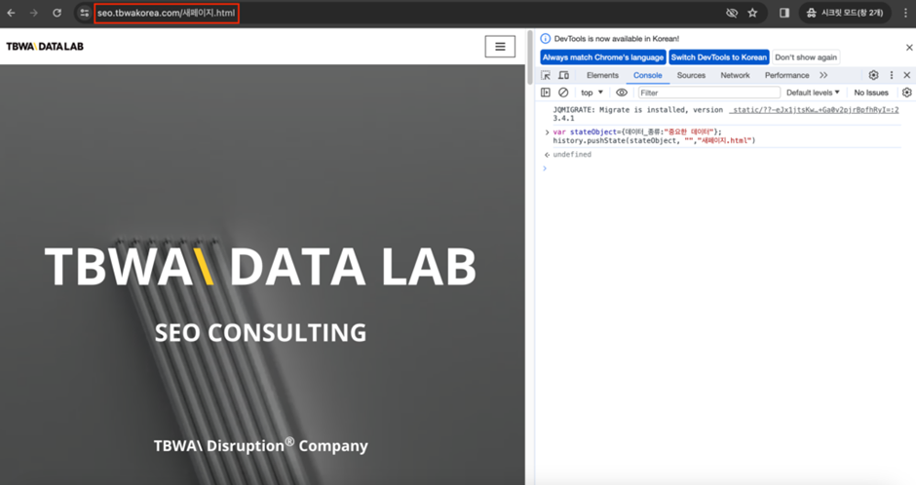Open the hamburger menu on the TBWA site
This screenshot has width=916, height=485.
(500, 46)
